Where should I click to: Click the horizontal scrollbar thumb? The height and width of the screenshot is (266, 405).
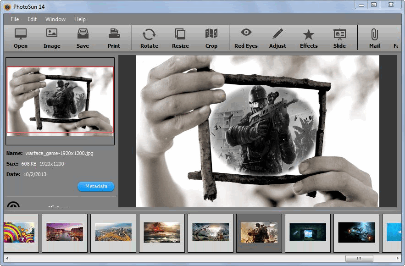(359, 258)
